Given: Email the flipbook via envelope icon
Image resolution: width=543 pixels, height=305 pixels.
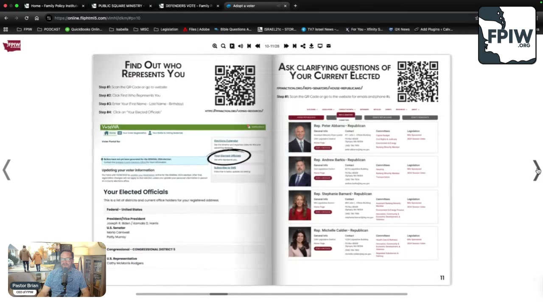Looking at the screenshot, I should (328, 46).
